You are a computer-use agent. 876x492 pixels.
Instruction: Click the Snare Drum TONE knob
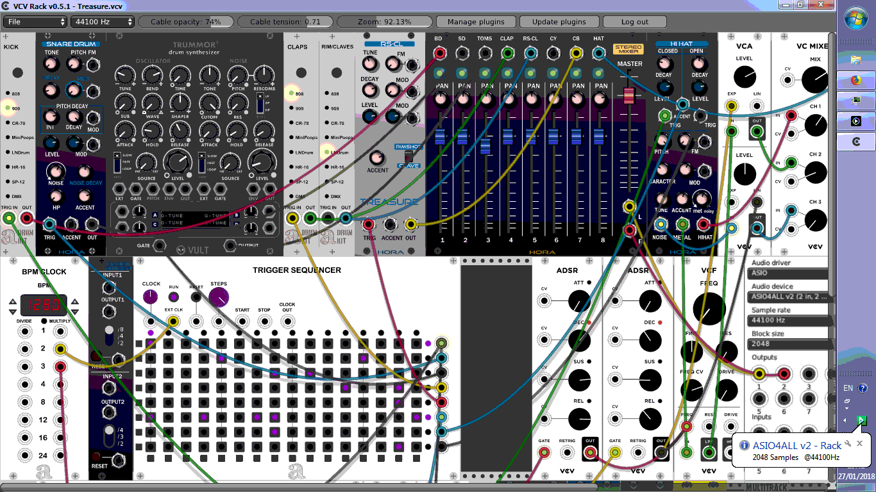[x=51, y=64]
